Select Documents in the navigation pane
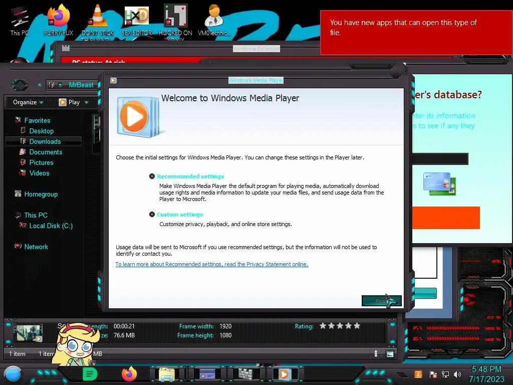This screenshot has height=385, width=513. [46, 152]
